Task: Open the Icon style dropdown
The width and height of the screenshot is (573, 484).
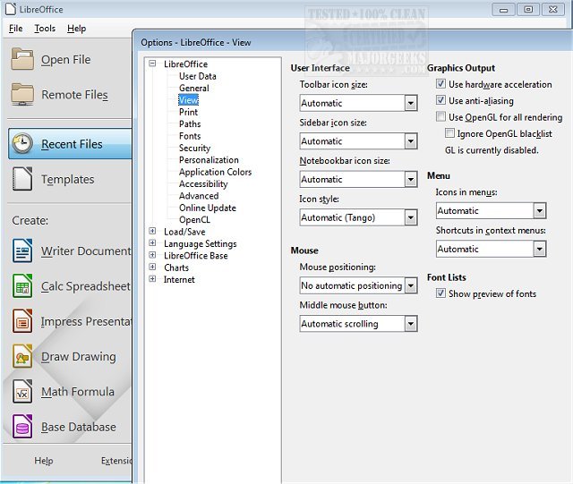Action: tap(358, 217)
